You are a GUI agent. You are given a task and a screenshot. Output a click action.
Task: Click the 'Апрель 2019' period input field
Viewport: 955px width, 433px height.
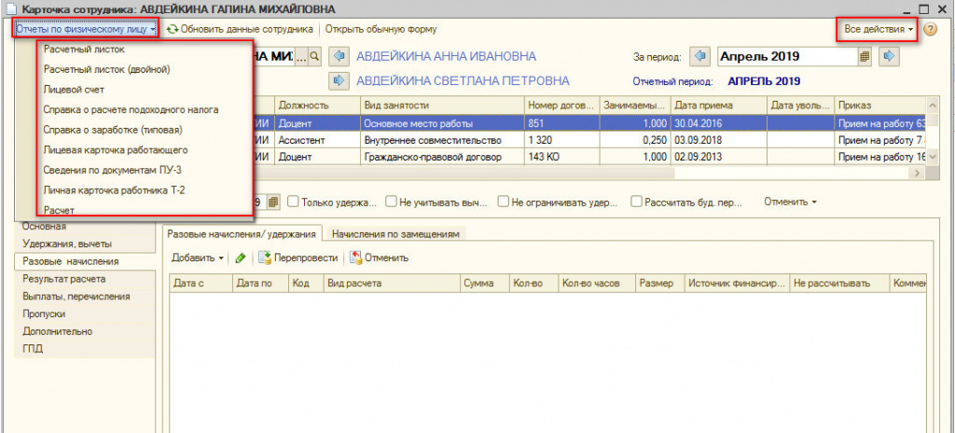(x=786, y=57)
